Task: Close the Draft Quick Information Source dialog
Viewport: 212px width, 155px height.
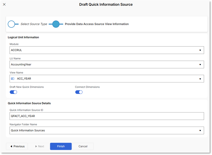Action: click(4, 4)
